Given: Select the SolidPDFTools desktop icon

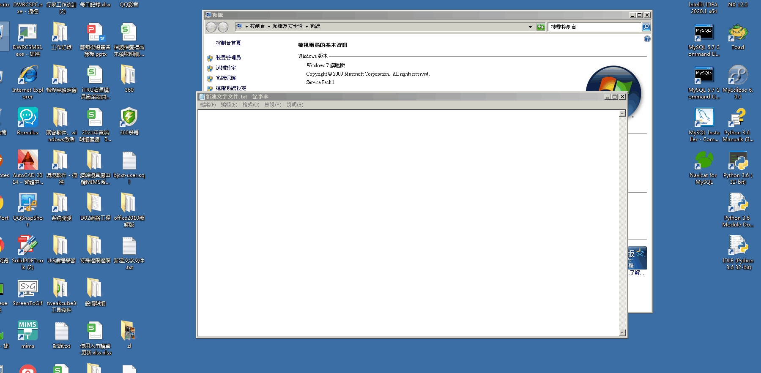Looking at the screenshot, I should pos(27,253).
